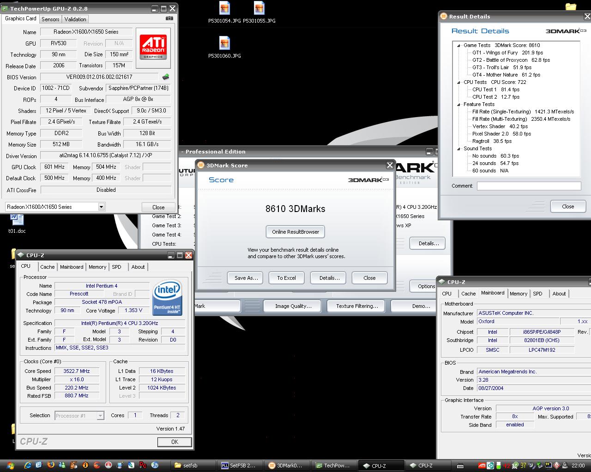This screenshot has height=472, width=591.
Task: Select Ragtroll result row
Action: 492,141
